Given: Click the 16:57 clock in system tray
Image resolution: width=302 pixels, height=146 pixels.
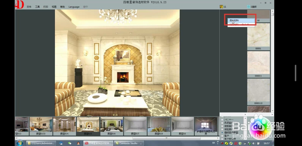Looking at the screenshot, I should (266, 143).
